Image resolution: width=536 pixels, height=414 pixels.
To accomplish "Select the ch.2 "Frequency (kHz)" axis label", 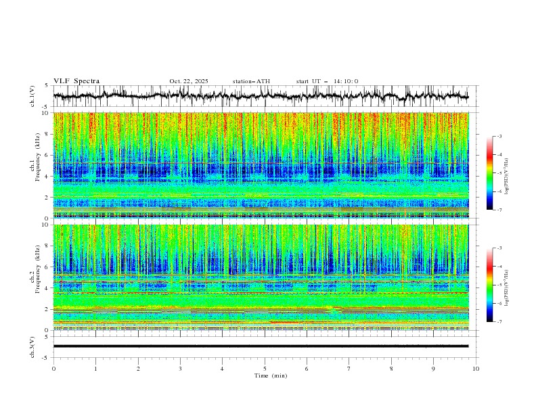I will [x=38, y=269].
